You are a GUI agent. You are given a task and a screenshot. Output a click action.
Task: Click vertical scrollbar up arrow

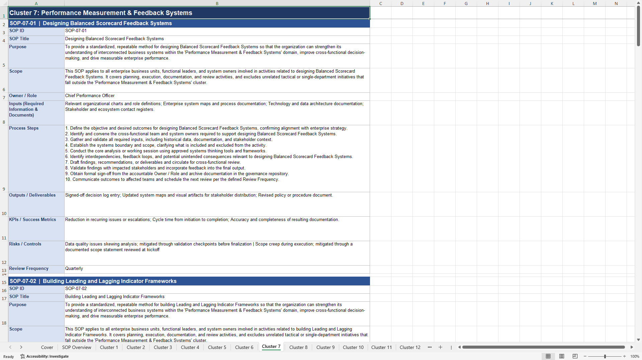[x=638, y=3]
